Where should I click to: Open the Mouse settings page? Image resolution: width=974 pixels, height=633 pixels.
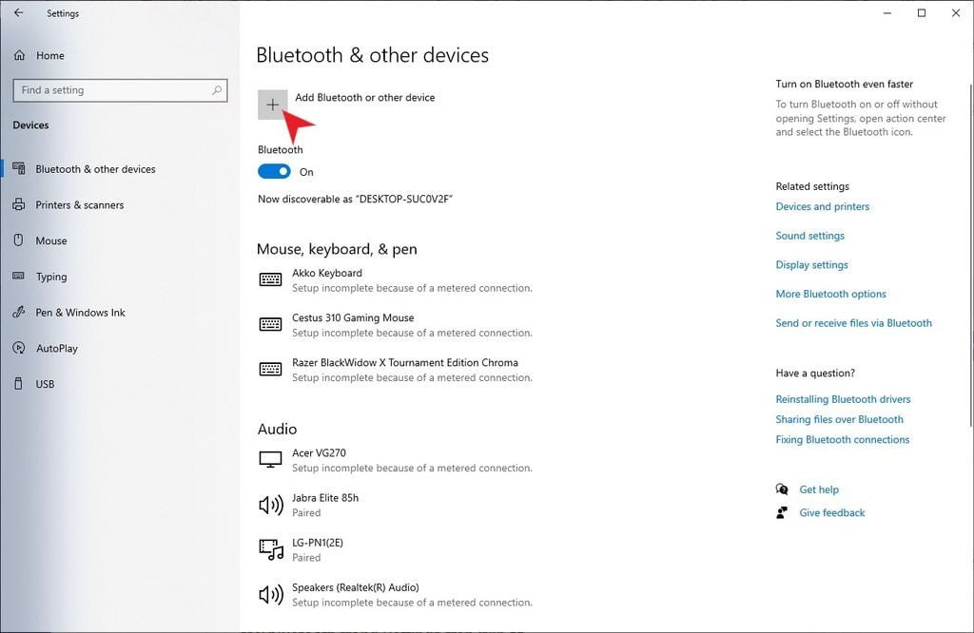(51, 240)
